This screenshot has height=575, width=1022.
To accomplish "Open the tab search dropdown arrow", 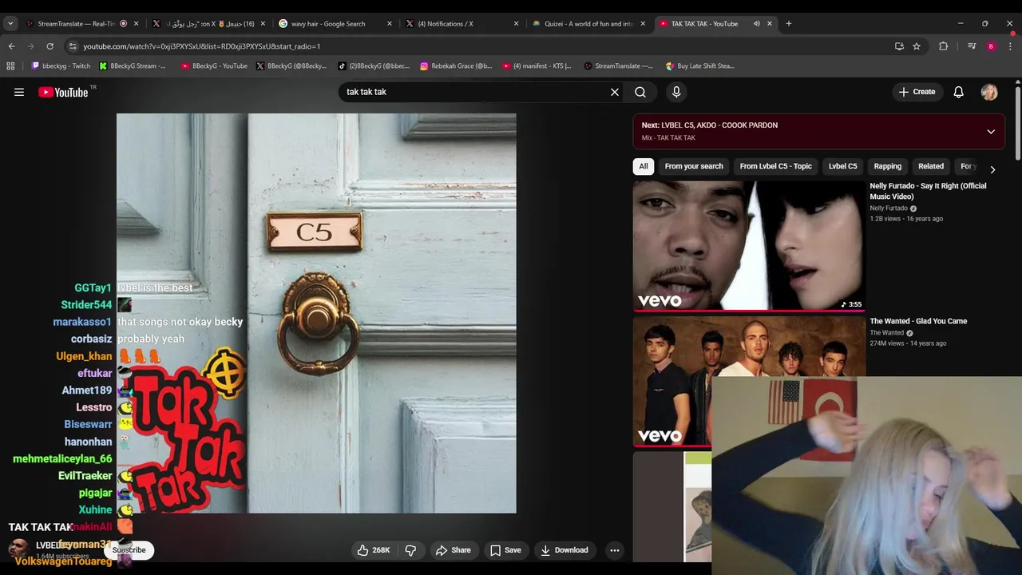I will click(x=10, y=24).
